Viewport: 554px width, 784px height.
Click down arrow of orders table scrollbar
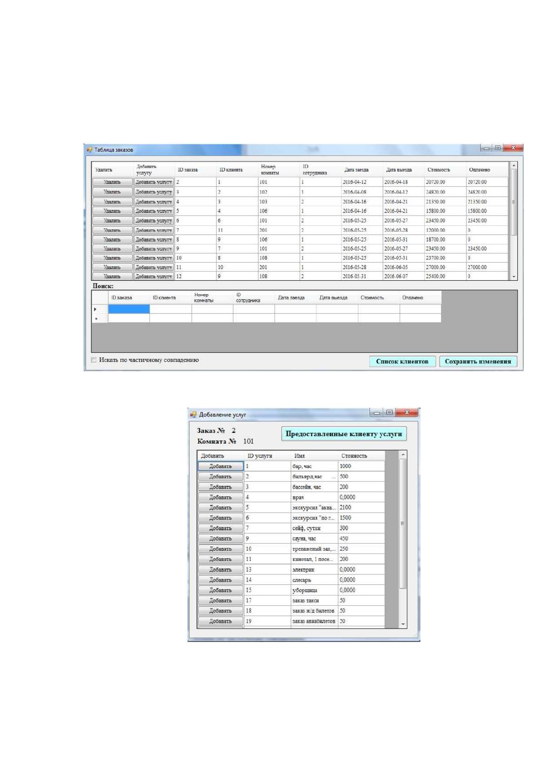click(514, 277)
